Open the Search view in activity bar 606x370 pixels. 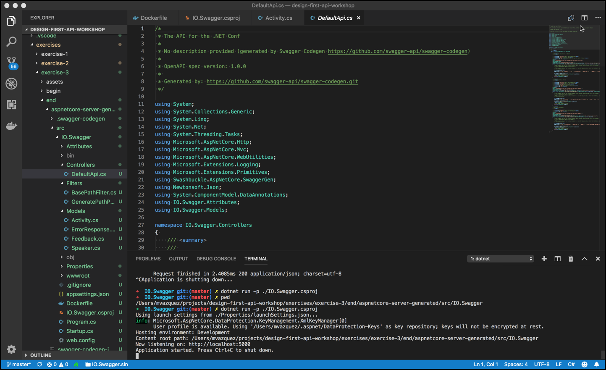tap(11, 42)
